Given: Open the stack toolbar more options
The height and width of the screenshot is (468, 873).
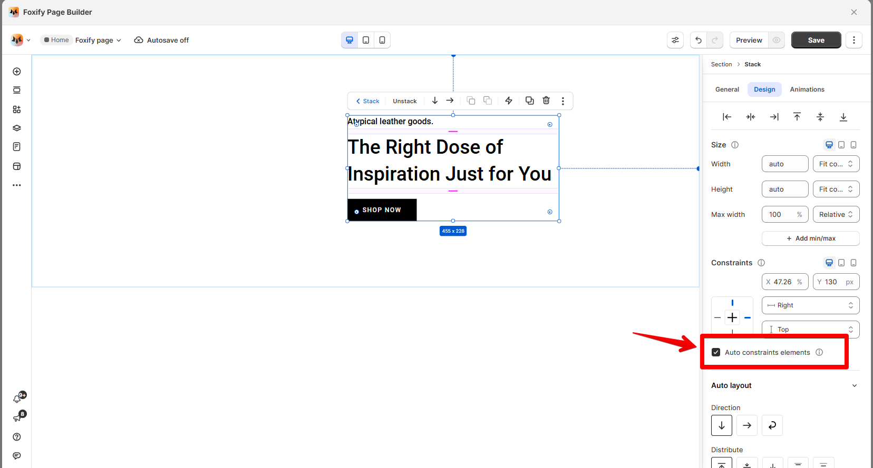Looking at the screenshot, I should 563,101.
